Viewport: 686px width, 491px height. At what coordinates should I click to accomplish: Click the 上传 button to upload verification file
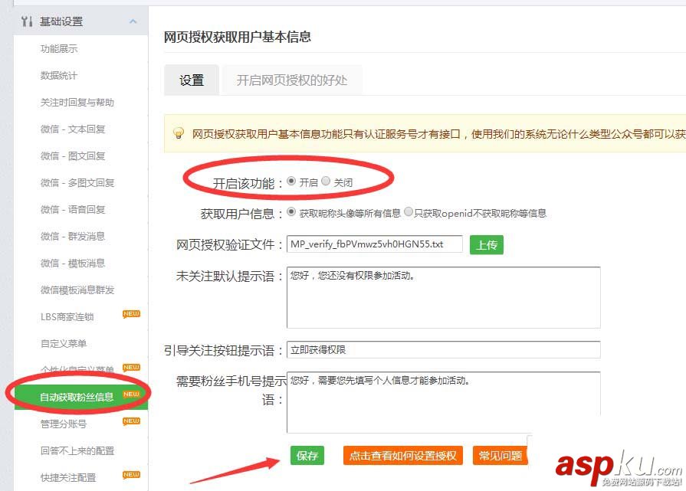click(x=486, y=245)
